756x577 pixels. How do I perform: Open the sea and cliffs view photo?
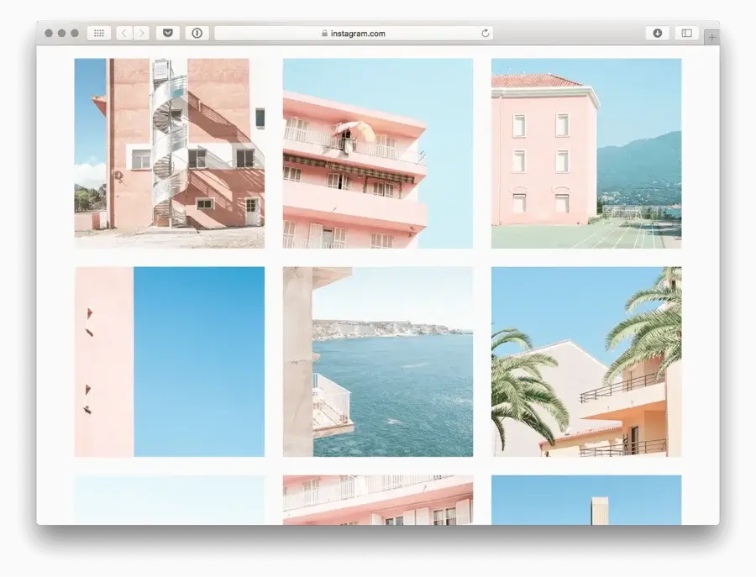coord(377,361)
